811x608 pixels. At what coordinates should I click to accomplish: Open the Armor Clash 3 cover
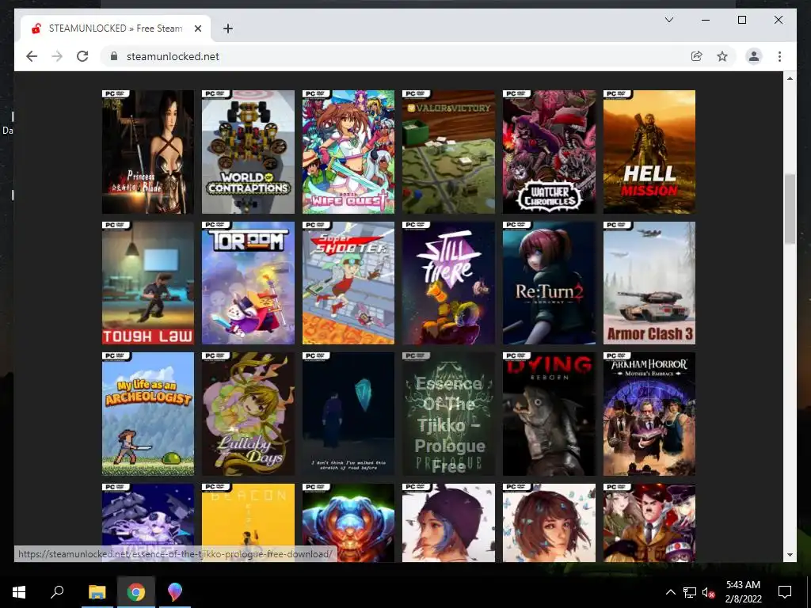(x=649, y=283)
